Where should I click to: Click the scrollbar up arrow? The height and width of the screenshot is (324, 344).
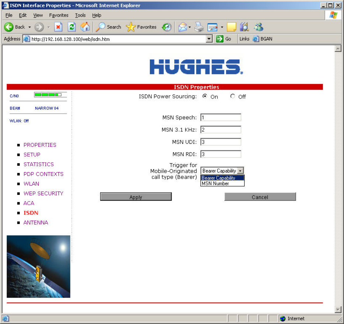point(338,49)
